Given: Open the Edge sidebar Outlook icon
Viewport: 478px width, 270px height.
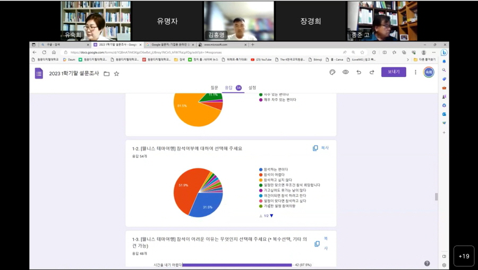Looking at the screenshot, I should pyautogui.click(x=444, y=114).
